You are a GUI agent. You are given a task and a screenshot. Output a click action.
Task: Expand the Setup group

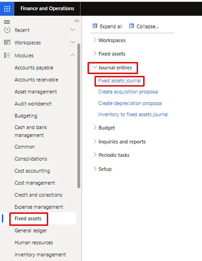[x=95, y=168]
